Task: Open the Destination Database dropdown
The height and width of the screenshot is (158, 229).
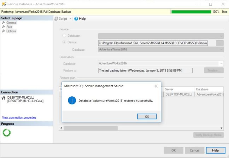Action: pyautogui.click(x=161, y=63)
